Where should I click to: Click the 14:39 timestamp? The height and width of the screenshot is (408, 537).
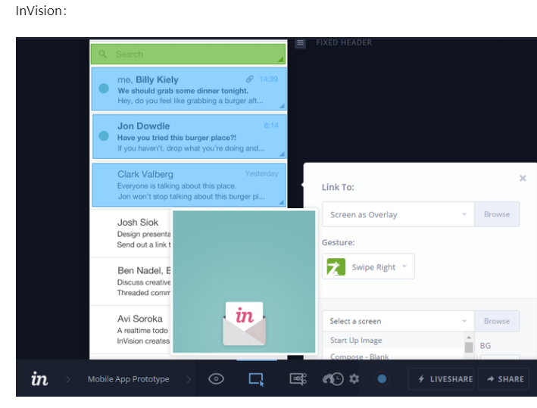[268, 79]
